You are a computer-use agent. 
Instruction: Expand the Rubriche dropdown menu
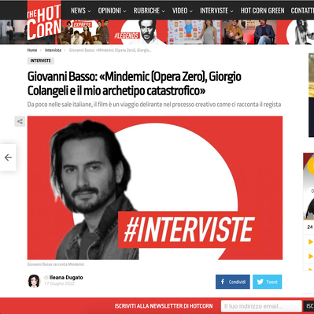tap(149, 10)
